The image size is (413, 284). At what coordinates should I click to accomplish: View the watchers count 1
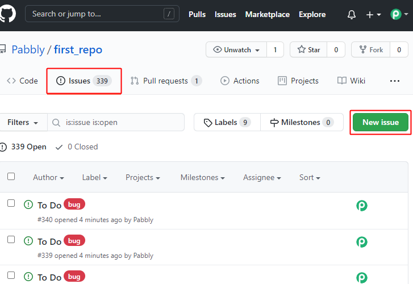pyautogui.click(x=276, y=49)
